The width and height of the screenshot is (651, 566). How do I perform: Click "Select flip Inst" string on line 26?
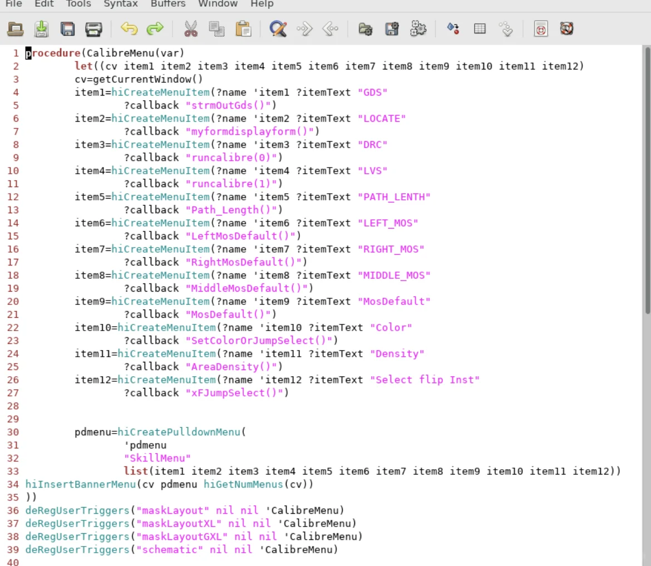click(425, 380)
